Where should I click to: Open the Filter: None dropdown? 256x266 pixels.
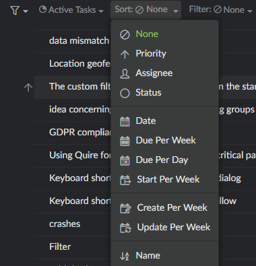coord(221,9)
